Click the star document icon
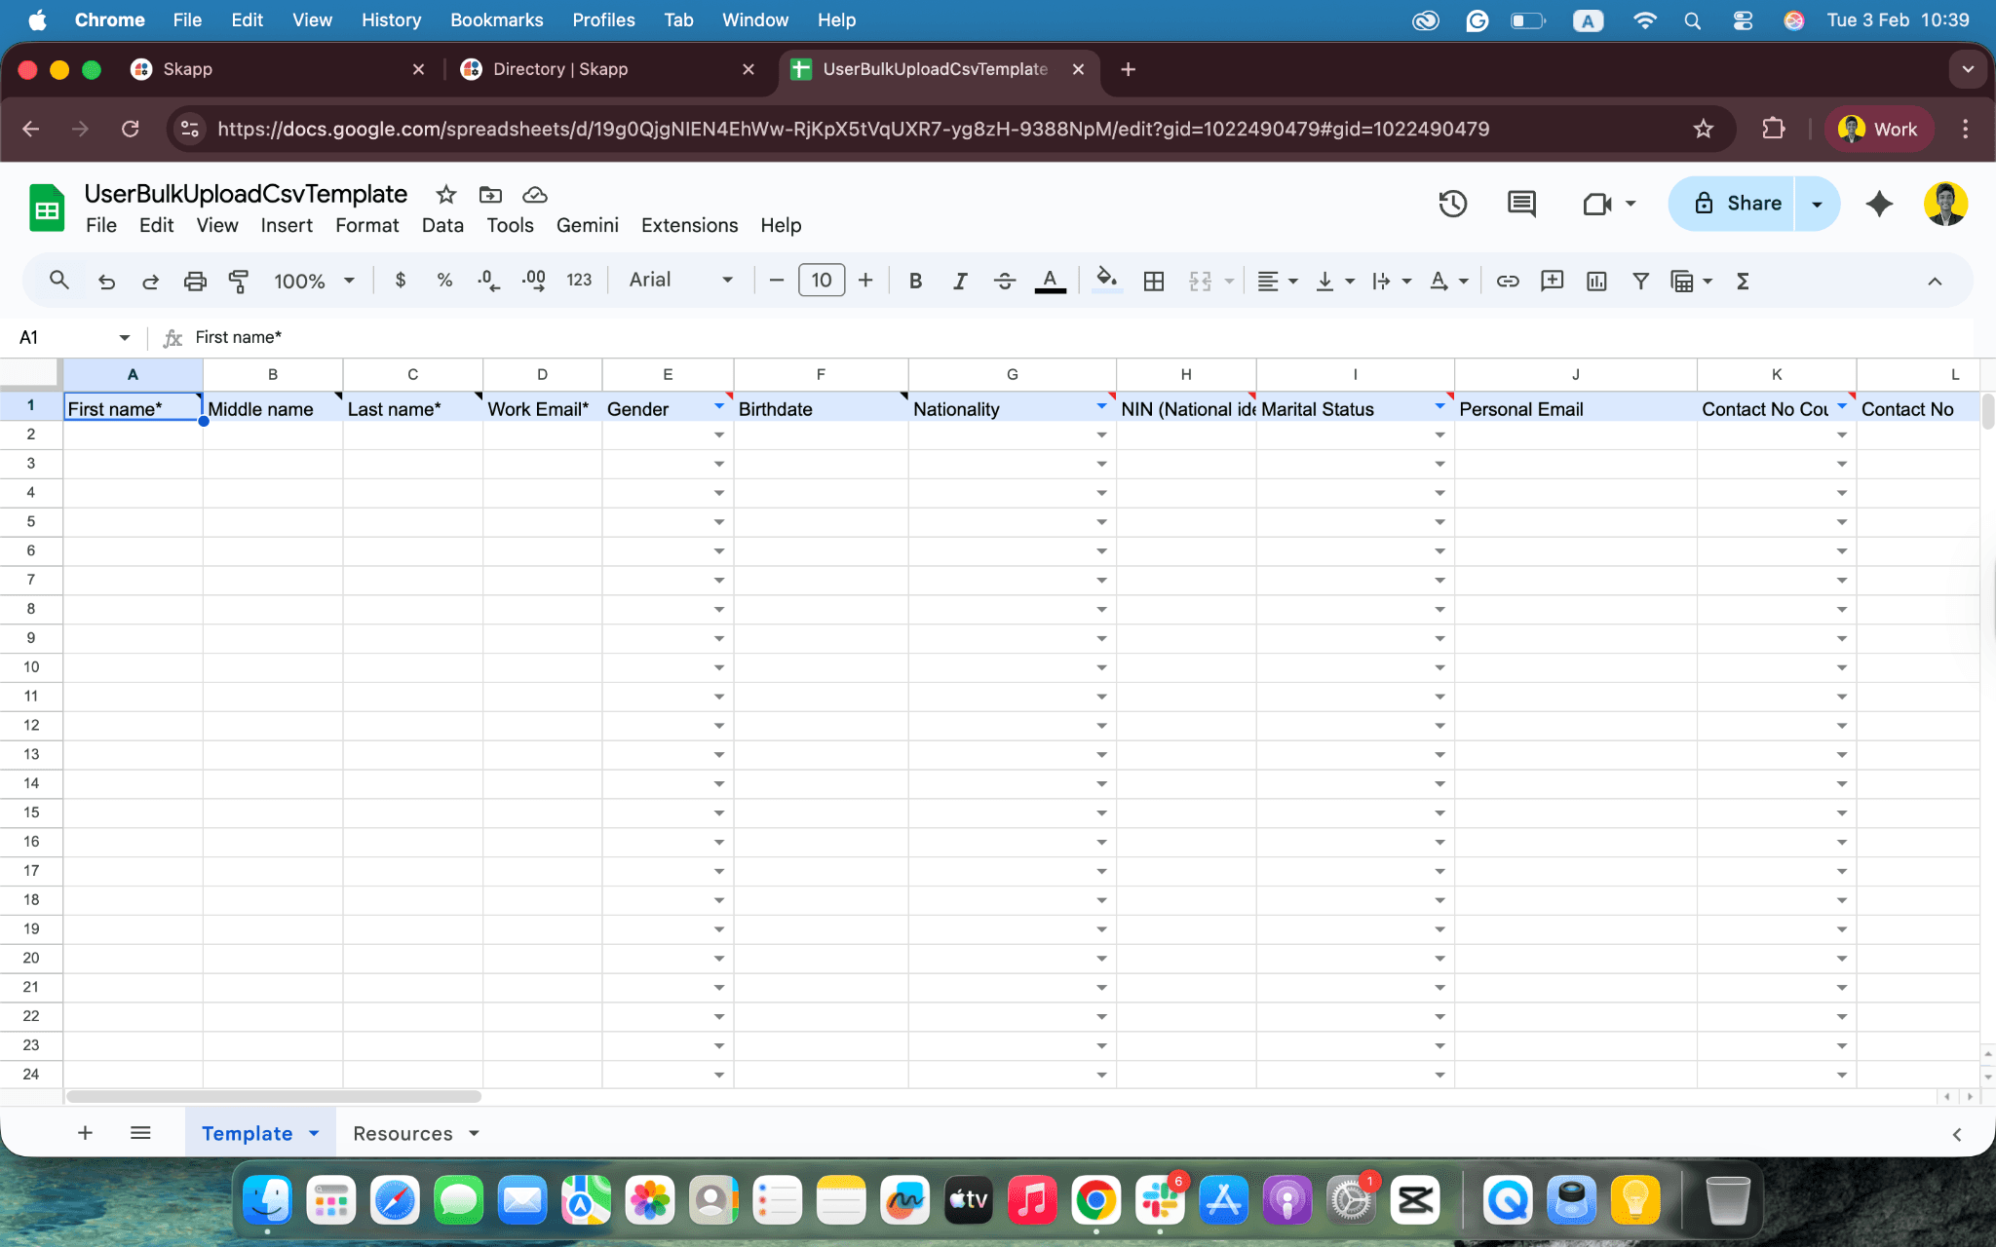Screen dimensions: 1996x1247 tap(445, 194)
